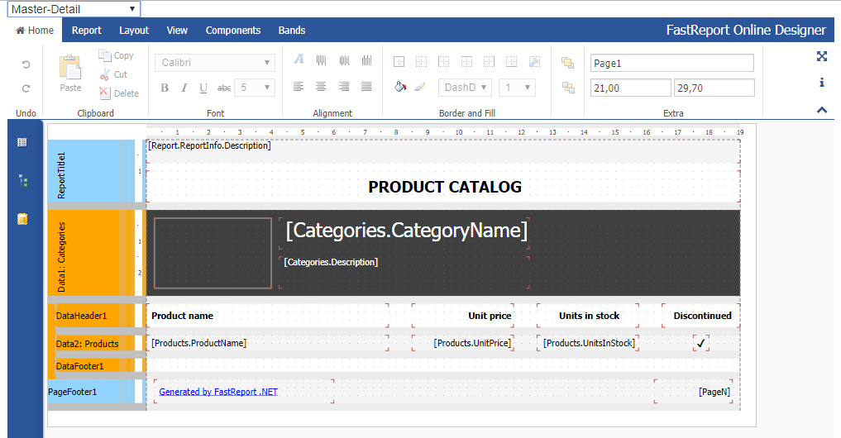Viewport: 841px width, 438px height.
Task: Open the font size dropdown showing 5
Action: tap(256, 88)
